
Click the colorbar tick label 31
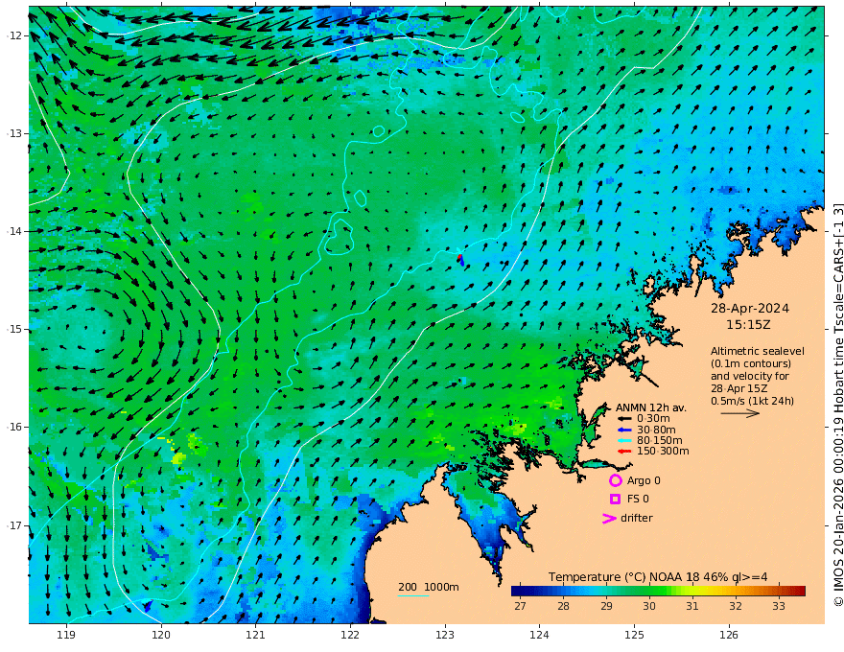[x=692, y=606]
